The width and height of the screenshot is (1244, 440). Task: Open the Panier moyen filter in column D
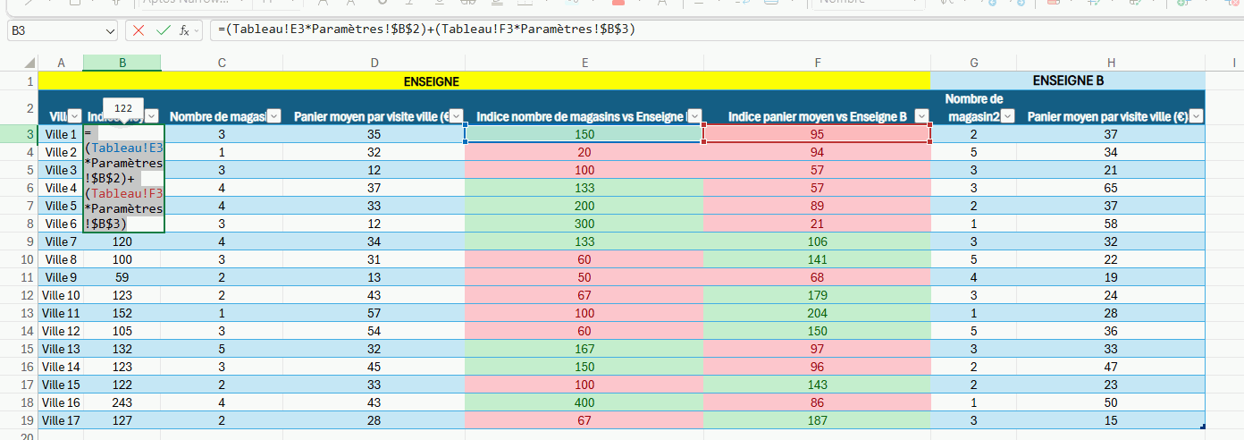[x=457, y=116]
